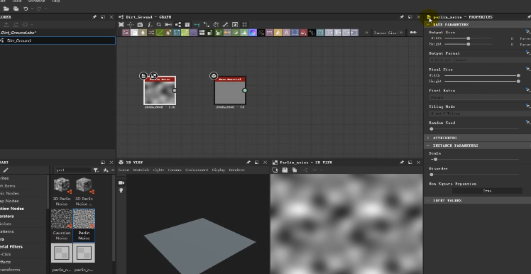The height and width of the screenshot is (274, 531).
Task: Select the Function Nodes library category
Action: coord(12,209)
